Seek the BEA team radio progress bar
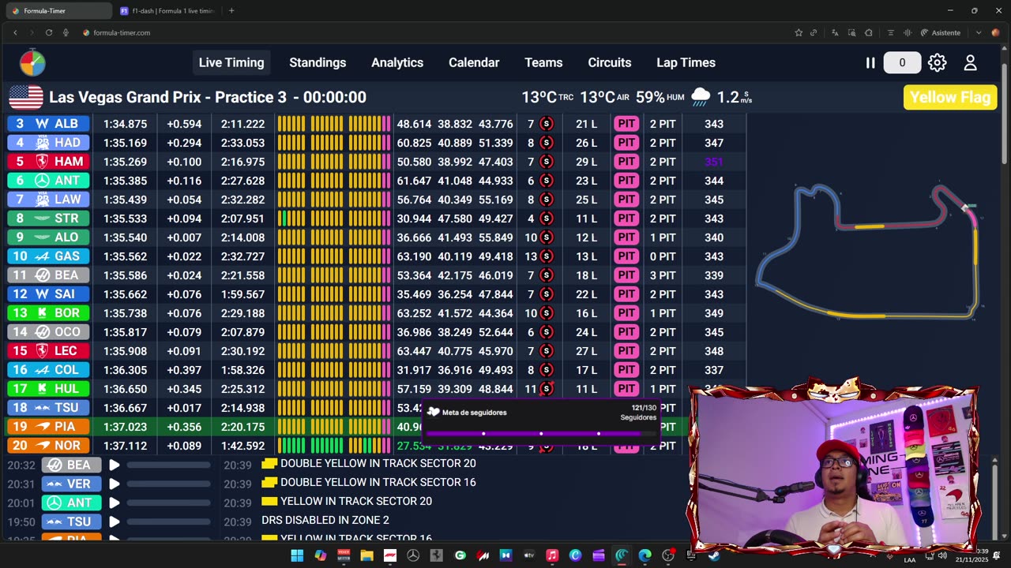This screenshot has width=1011, height=568. click(x=168, y=465)
